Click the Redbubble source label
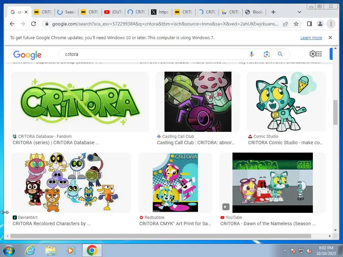Screen dimensions: 343x257 coord(154,218)
